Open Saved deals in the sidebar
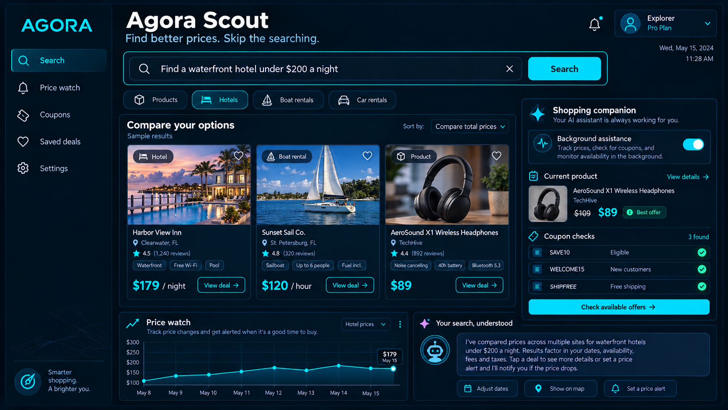The height and width of the screenshot is (410, 728). coord(59,142)
